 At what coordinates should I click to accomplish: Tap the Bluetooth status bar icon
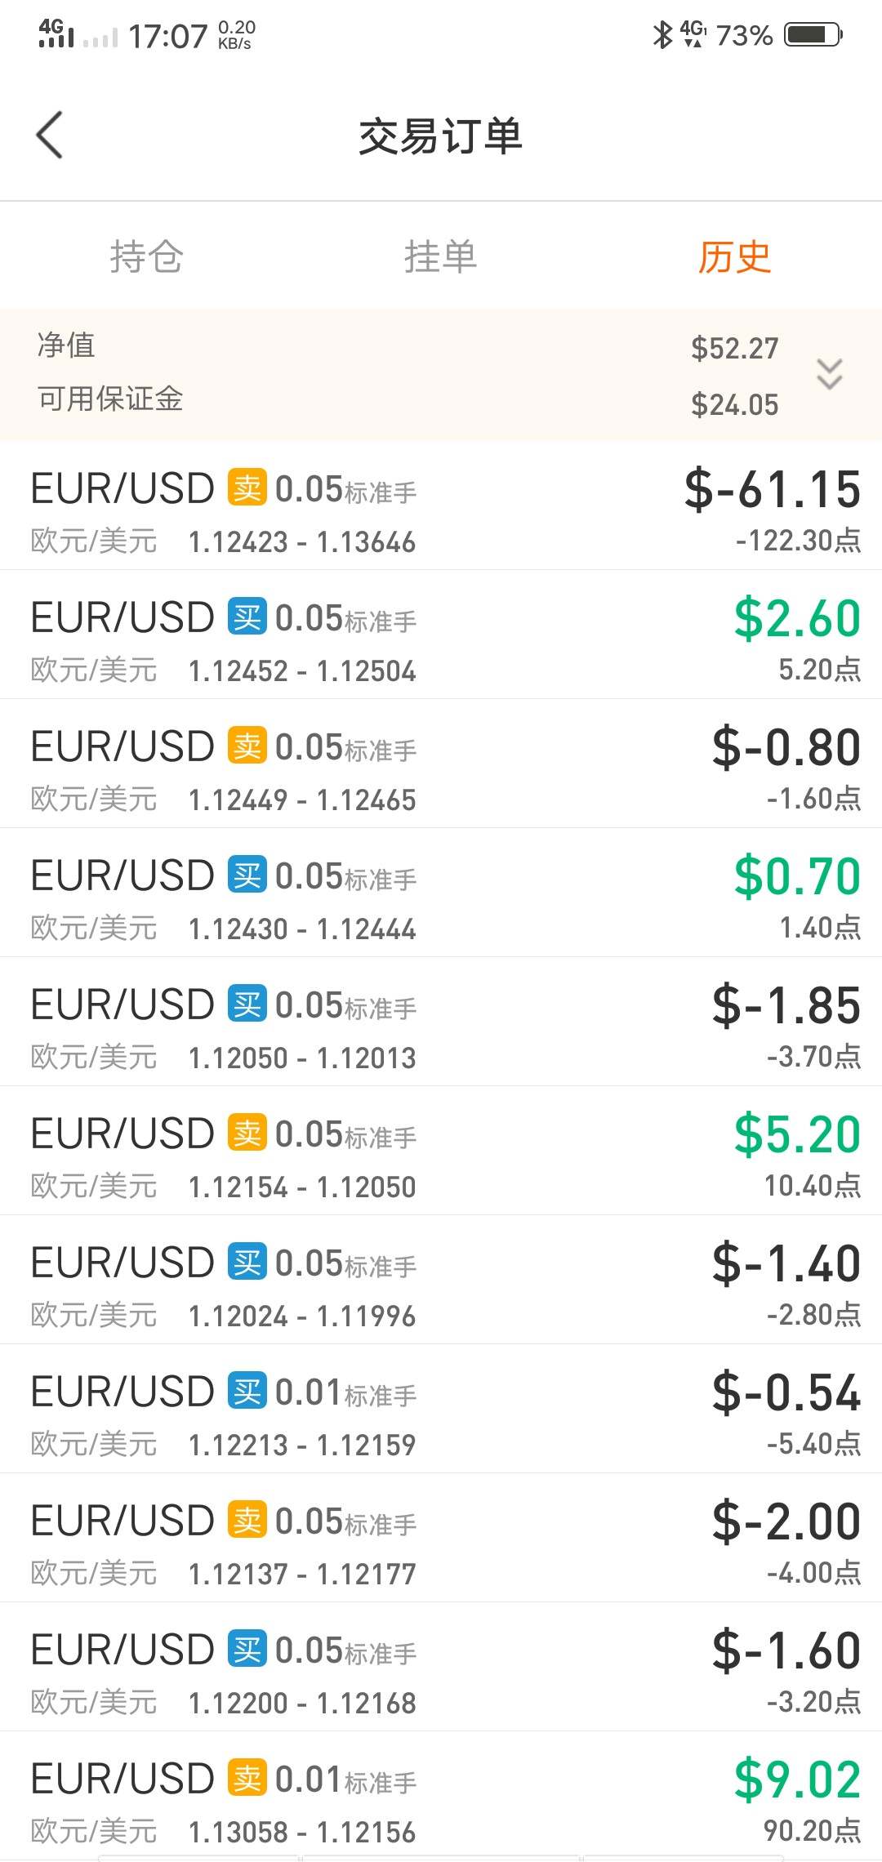click(661, 34)
